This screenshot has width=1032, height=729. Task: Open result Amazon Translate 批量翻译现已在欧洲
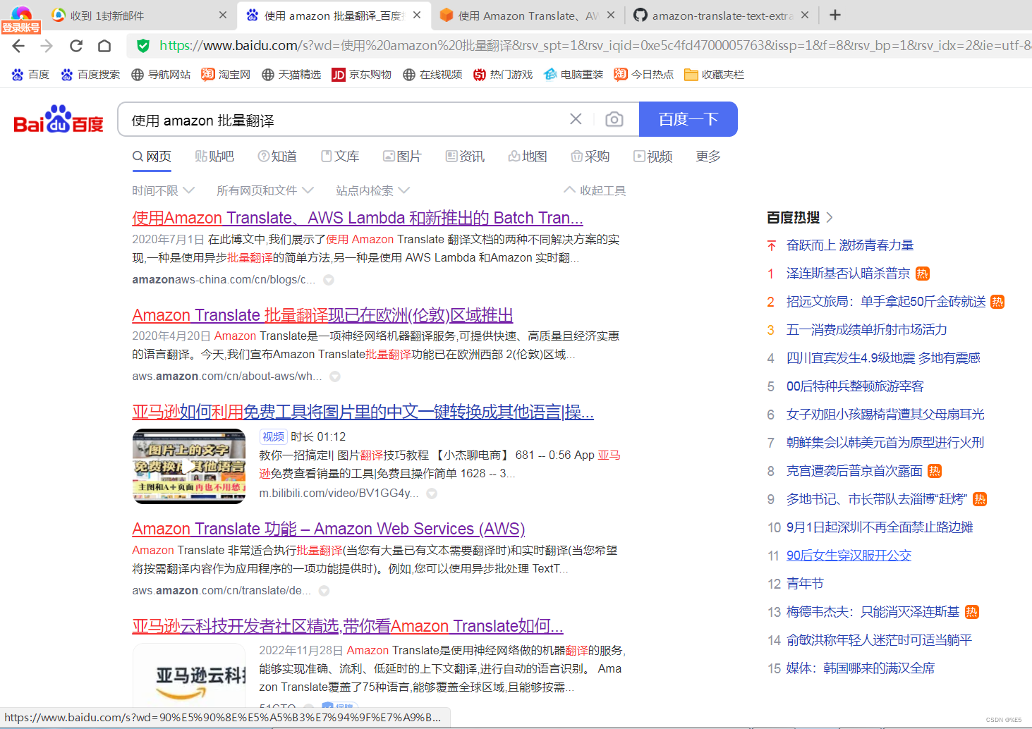pyautogui.click(x=322, y=315)
